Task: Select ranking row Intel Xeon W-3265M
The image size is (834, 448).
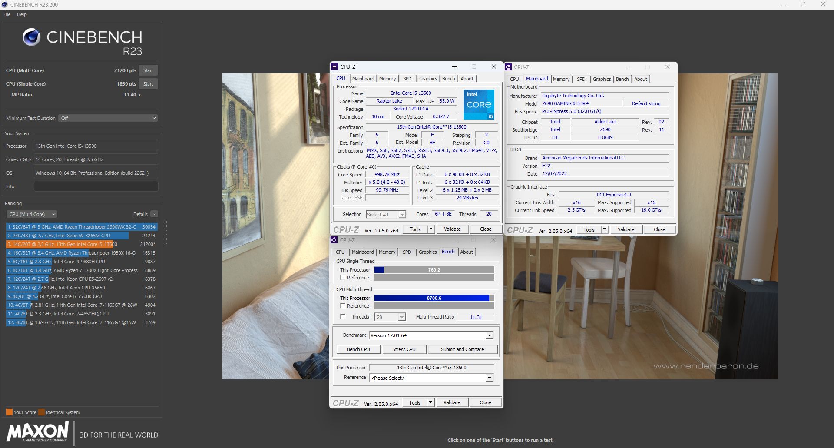Action: pyautogui.click(x=81, y=236)
